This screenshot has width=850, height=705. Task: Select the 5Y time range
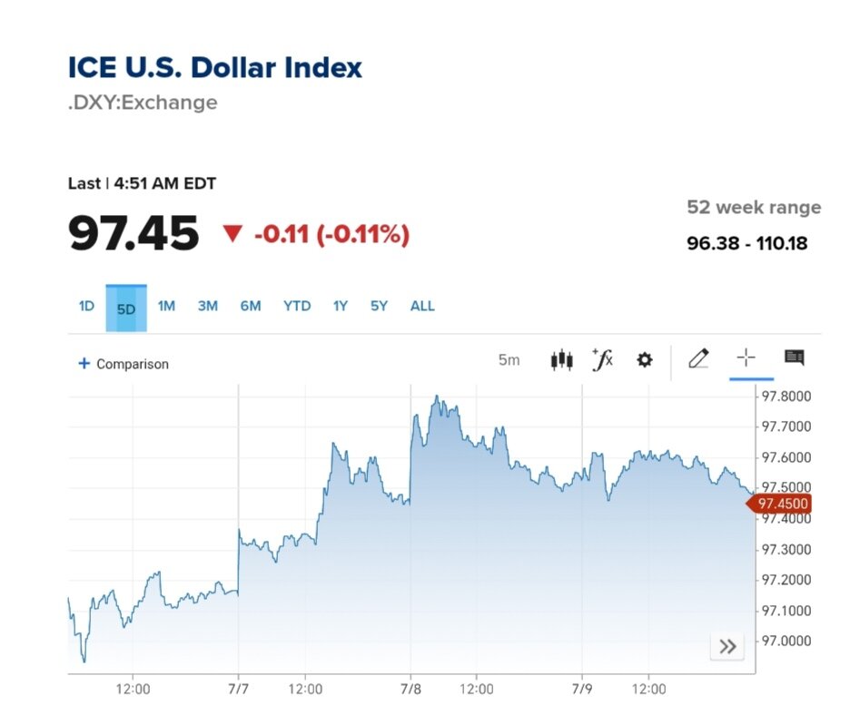[x=379, y=307]
